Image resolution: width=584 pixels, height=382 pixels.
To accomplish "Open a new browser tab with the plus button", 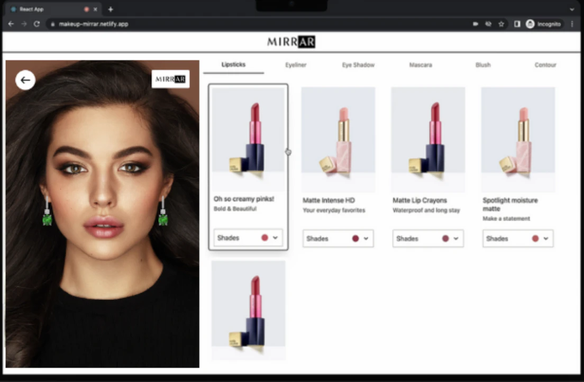I will tap(109, 9).
